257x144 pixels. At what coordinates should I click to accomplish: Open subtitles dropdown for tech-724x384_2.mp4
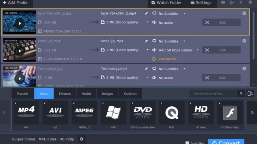[184, 13]
